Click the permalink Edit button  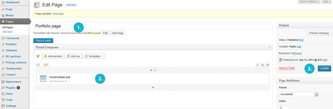coord(105,33)
